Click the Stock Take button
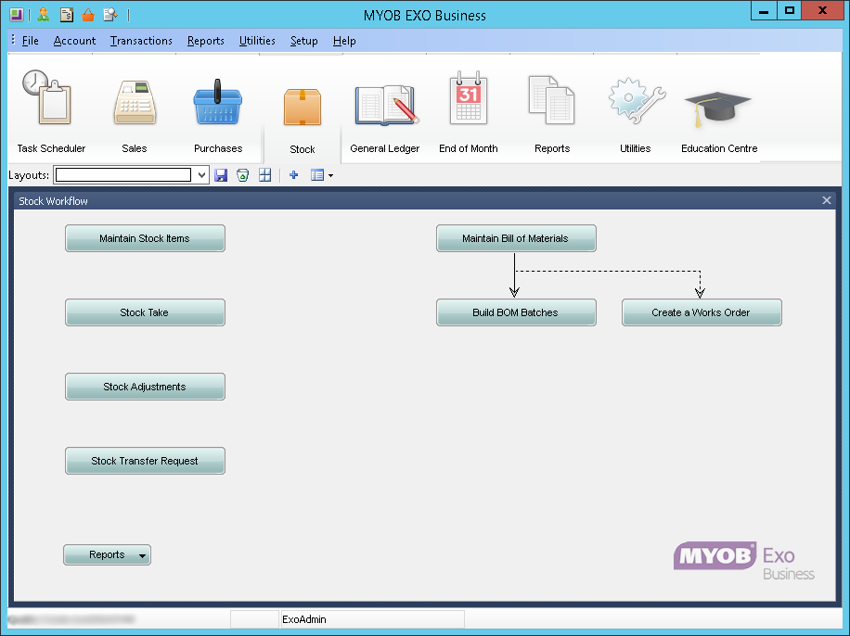Screen dimensions: 850x636 tap(146, 312)
